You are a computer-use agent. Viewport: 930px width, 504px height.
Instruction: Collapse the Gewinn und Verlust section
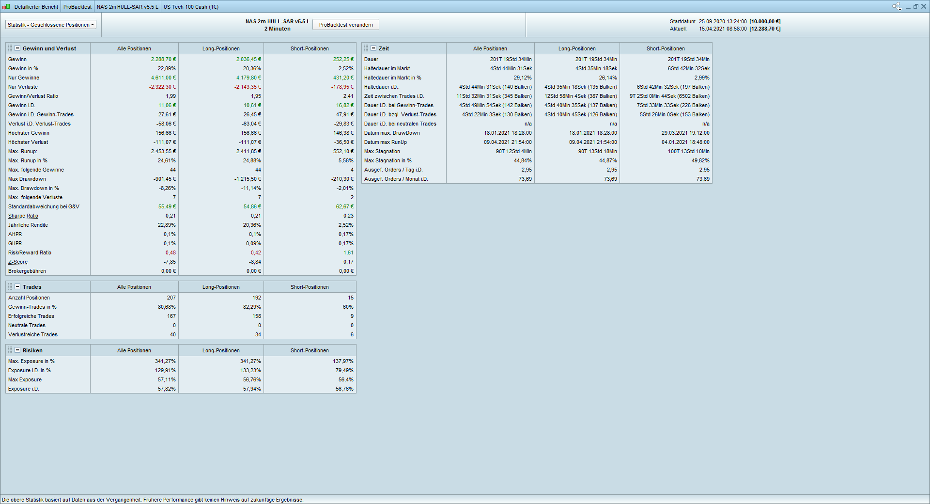[17, 48]
